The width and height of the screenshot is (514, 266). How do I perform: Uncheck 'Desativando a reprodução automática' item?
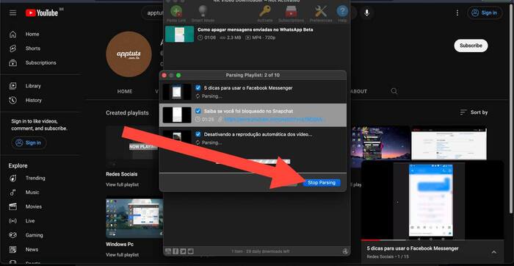click(198, 134)
